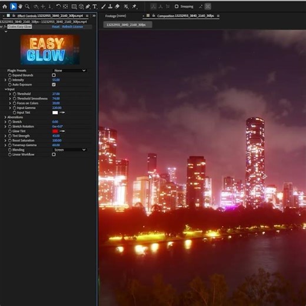The width and height of the screenshot is (306, 306).
Task: Uncheck the Auto Exposure checkbox
Action: pos(54,85)
